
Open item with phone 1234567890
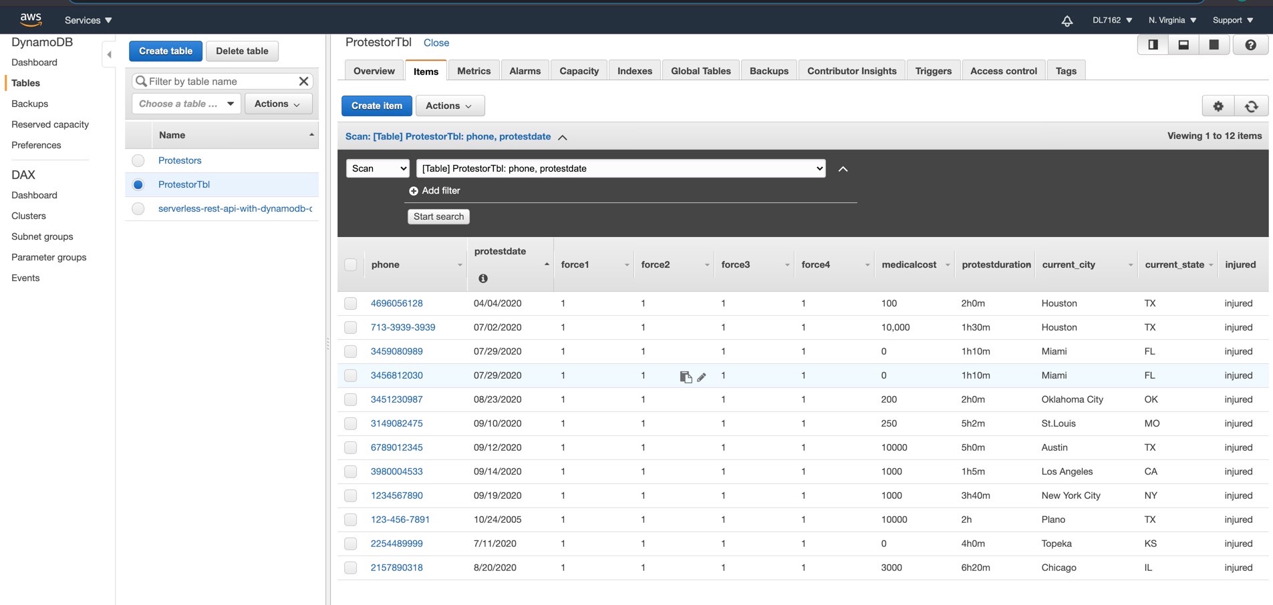(397, 495)
